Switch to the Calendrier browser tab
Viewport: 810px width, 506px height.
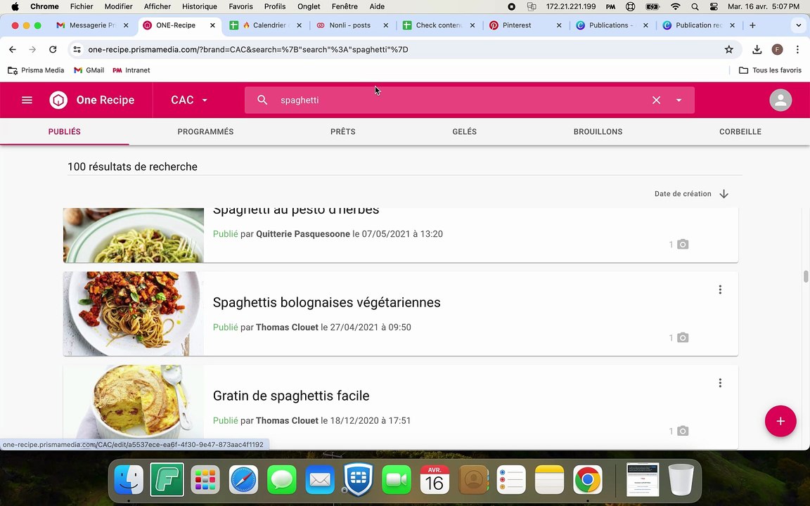pyautogui.click(x=265, y=25)
